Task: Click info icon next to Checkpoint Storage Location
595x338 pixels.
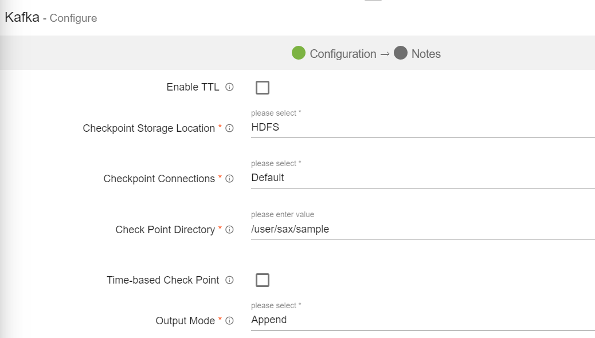Action: coord(229,128)
